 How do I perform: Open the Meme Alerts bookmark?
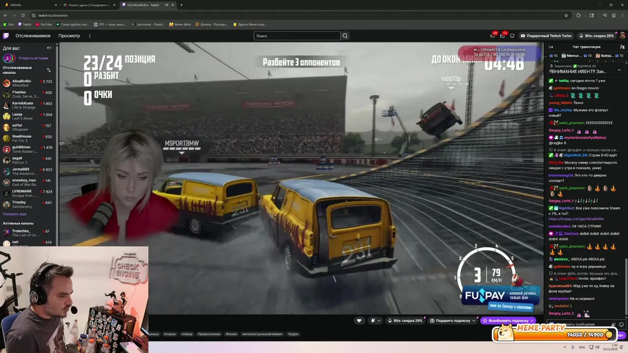click(x=180, y=24)
